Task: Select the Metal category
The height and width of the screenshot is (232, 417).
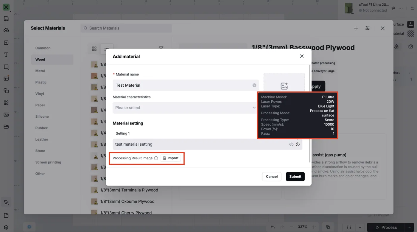Action: pyautogui.click(x=40, y=71)
